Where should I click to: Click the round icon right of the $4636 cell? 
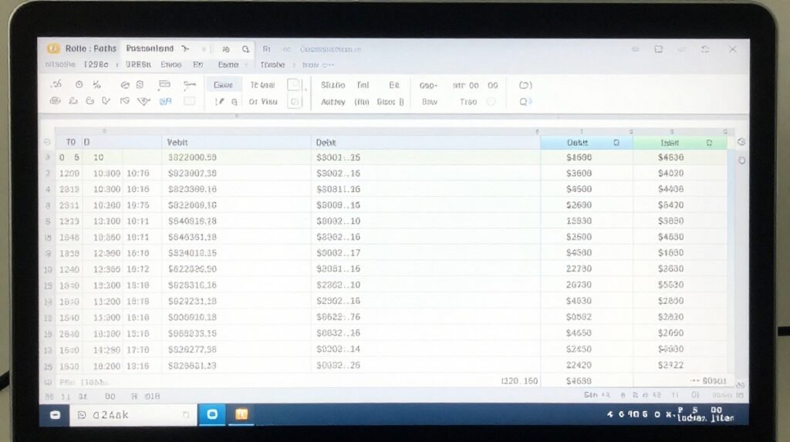click(x=741, y=160)
